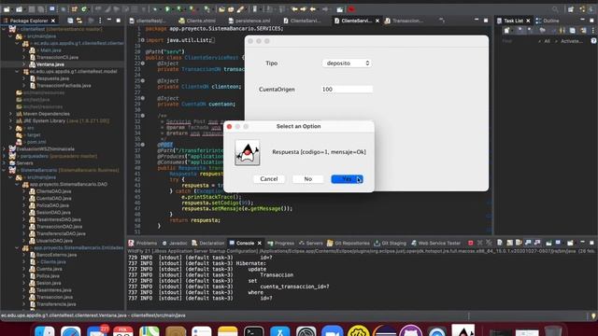Image resolution: width=598 pixels, height=336 pixels.
Task: Show the hidden editor tabs list
Action: [x=442, y=21]
